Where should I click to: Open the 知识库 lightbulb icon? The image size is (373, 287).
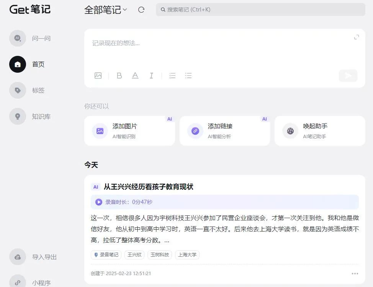(x=18, y=116)
